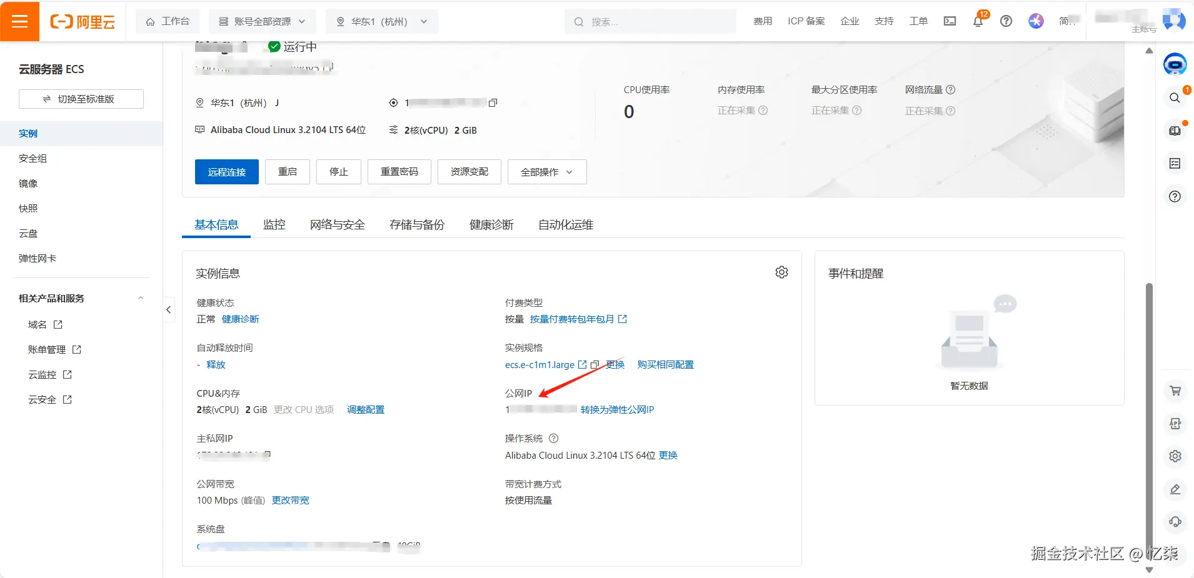Click the code box icon below the cart
Viewport: 1194px width, 578px height.
(1175, 424)
